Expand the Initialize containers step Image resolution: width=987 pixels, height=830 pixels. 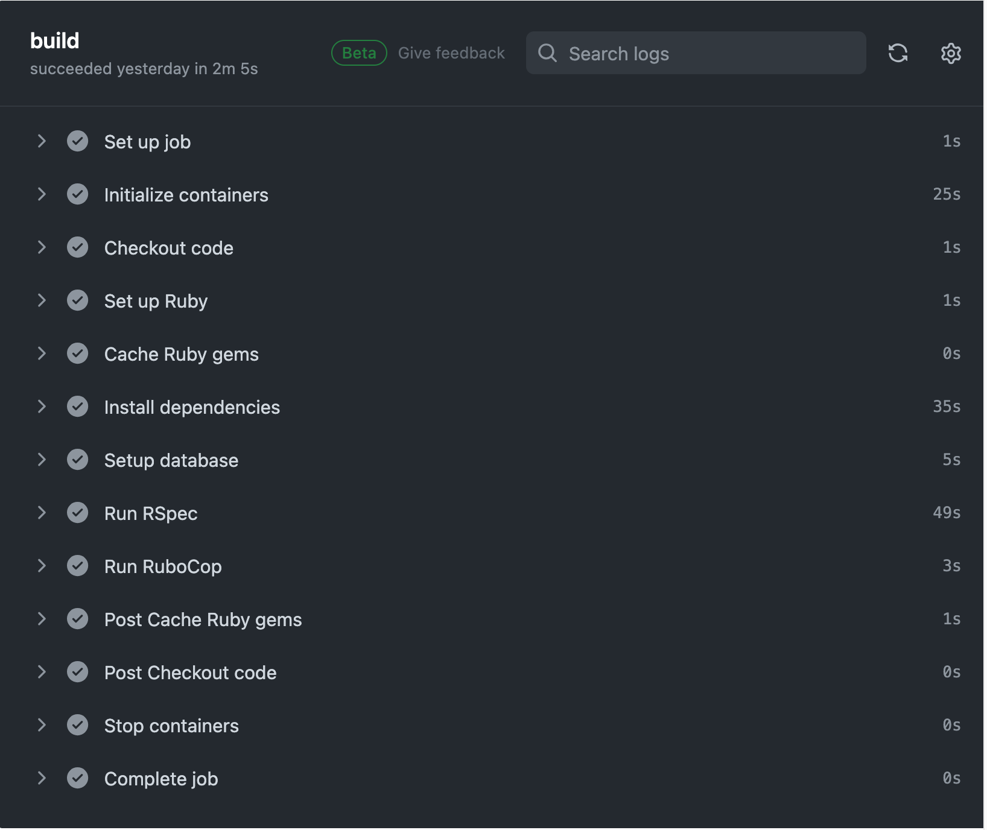coord(42,194)
